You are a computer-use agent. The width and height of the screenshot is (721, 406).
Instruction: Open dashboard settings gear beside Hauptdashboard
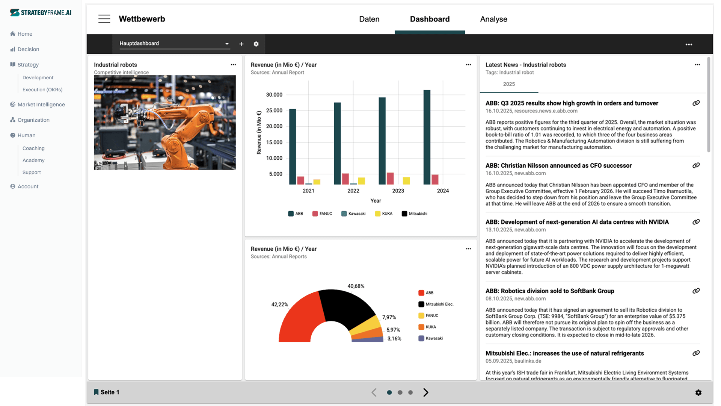tap(256, 44)
